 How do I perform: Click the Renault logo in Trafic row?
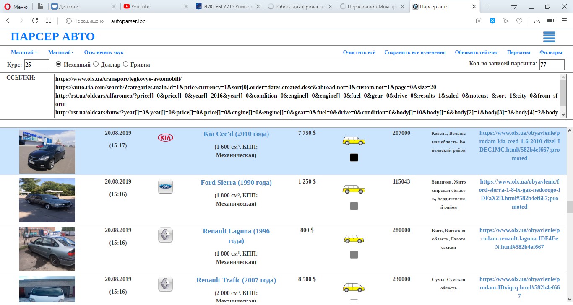pos(165,284)
